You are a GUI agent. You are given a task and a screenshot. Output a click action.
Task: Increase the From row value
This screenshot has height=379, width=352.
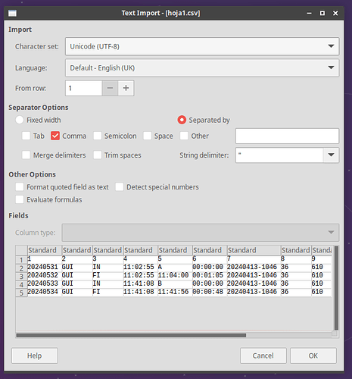point(126,88)
